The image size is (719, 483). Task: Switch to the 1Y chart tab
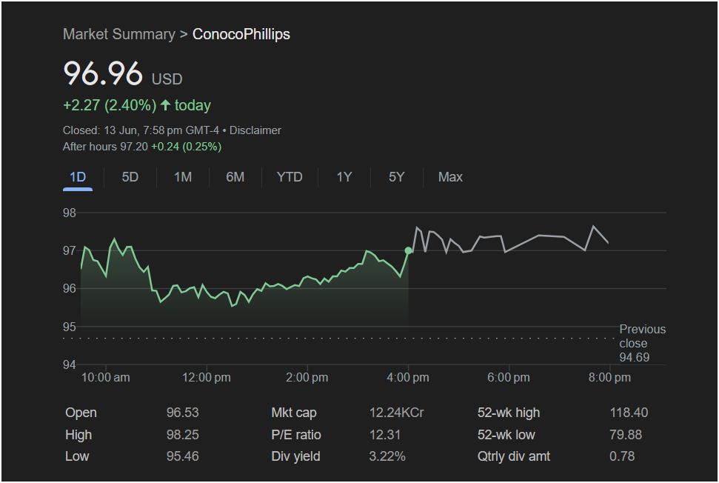click(344, 177)
